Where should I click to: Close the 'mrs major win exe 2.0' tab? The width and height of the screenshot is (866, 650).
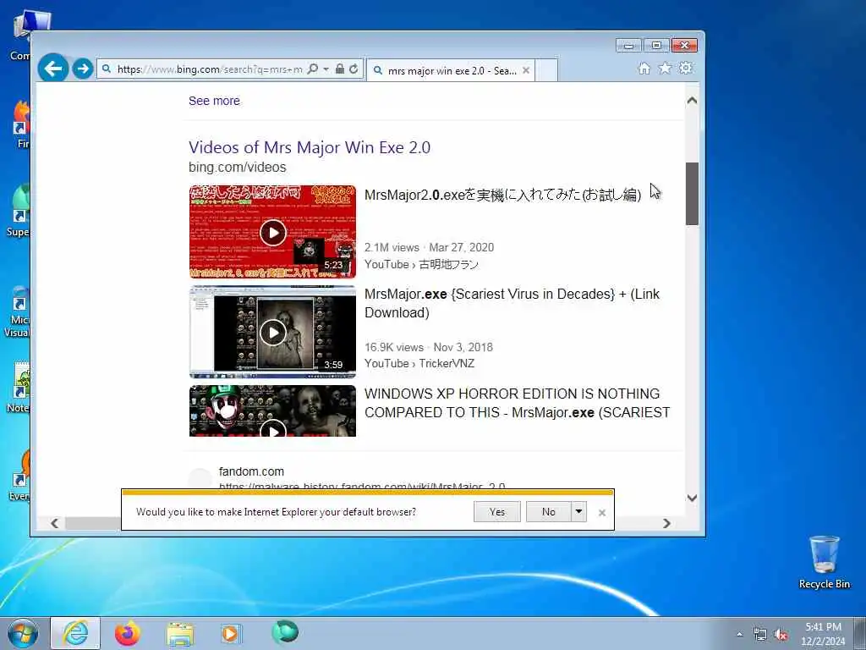[526, 70]
